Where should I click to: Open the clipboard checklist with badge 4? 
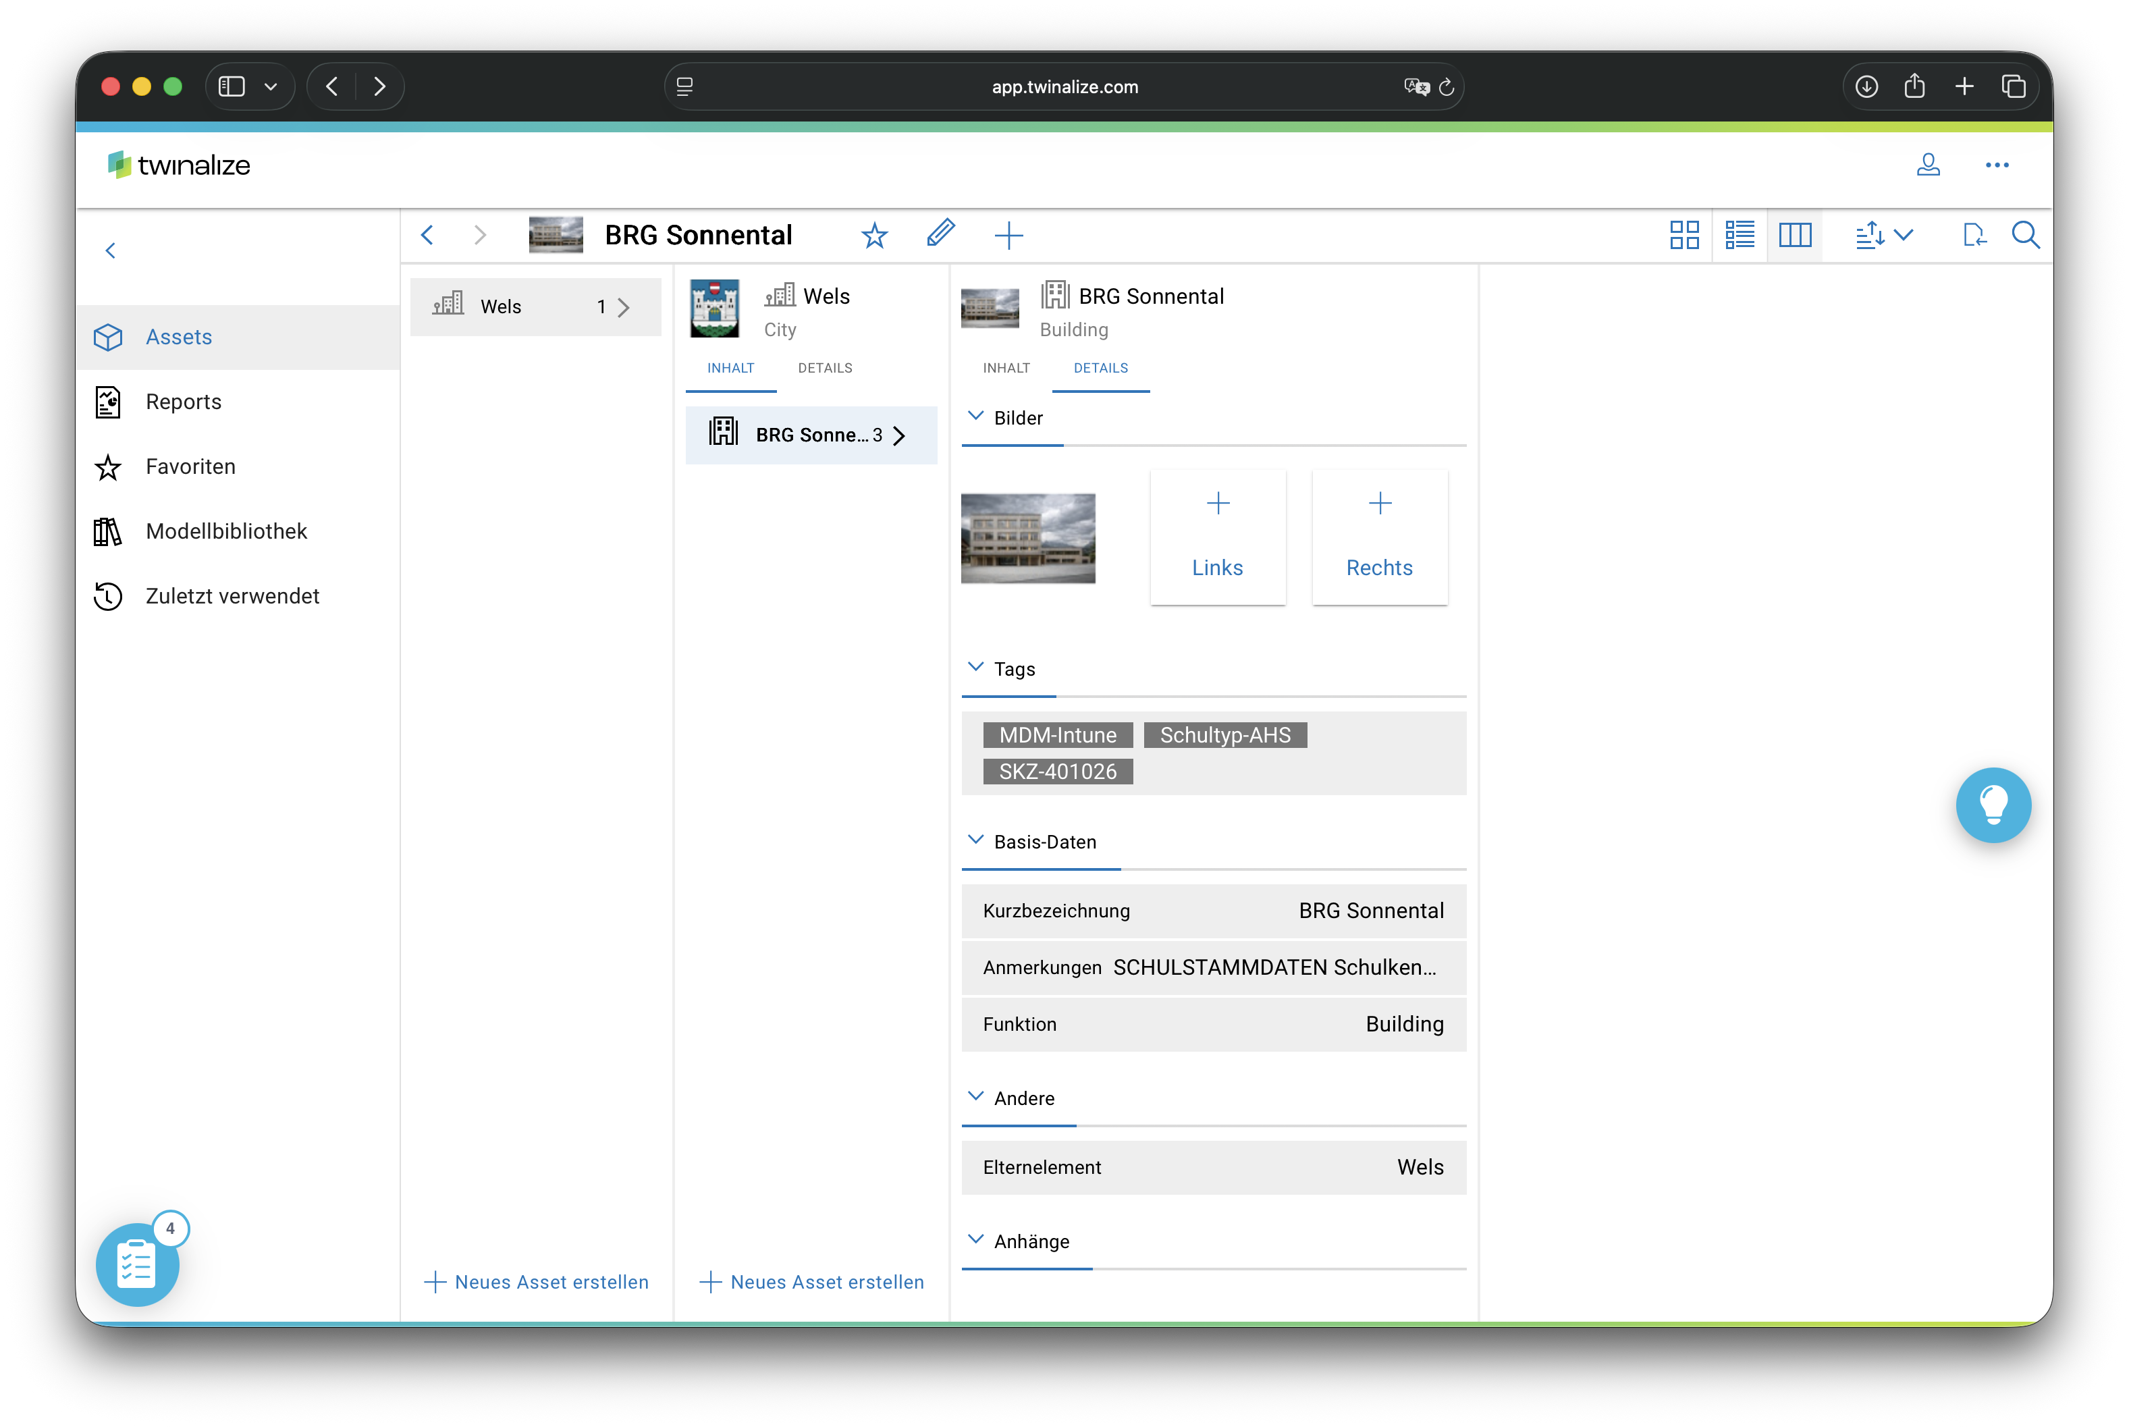coord(138,1263)
